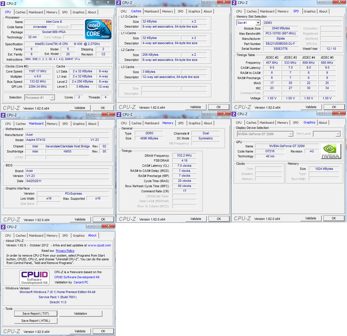
Task: Click the Memory Size 4096 MBytes value
Action: (x=149, y=139)
